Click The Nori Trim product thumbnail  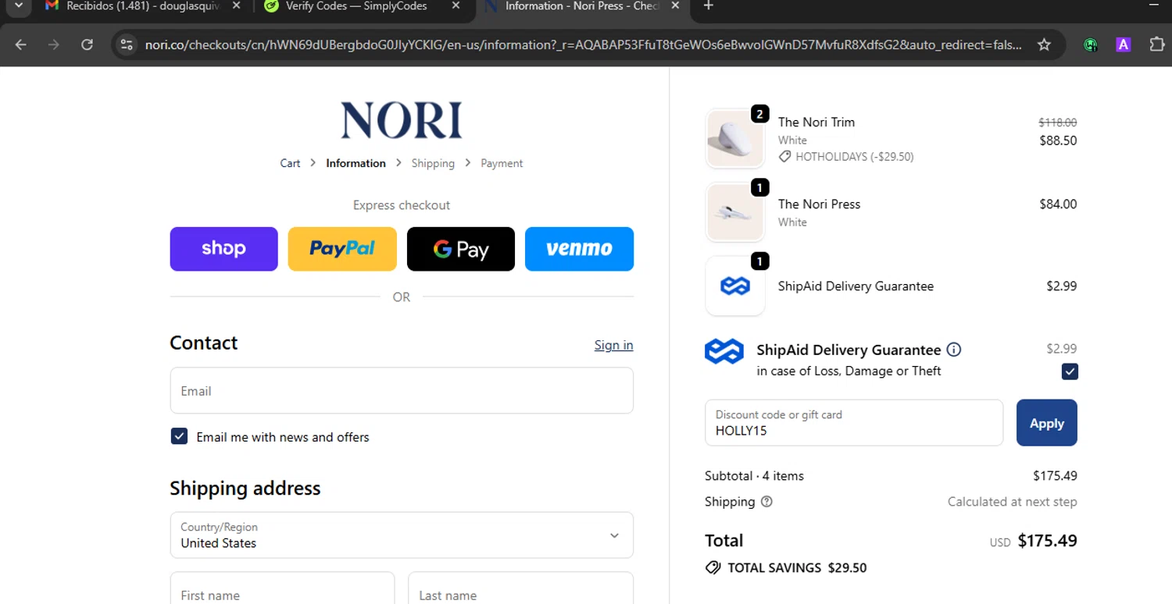734,138
